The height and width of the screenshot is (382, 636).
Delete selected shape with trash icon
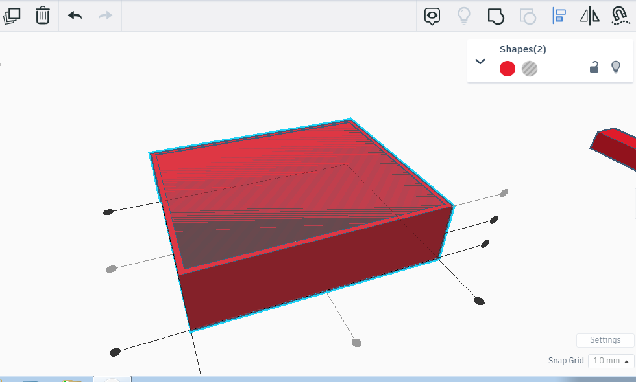click(x=43, y=16)
